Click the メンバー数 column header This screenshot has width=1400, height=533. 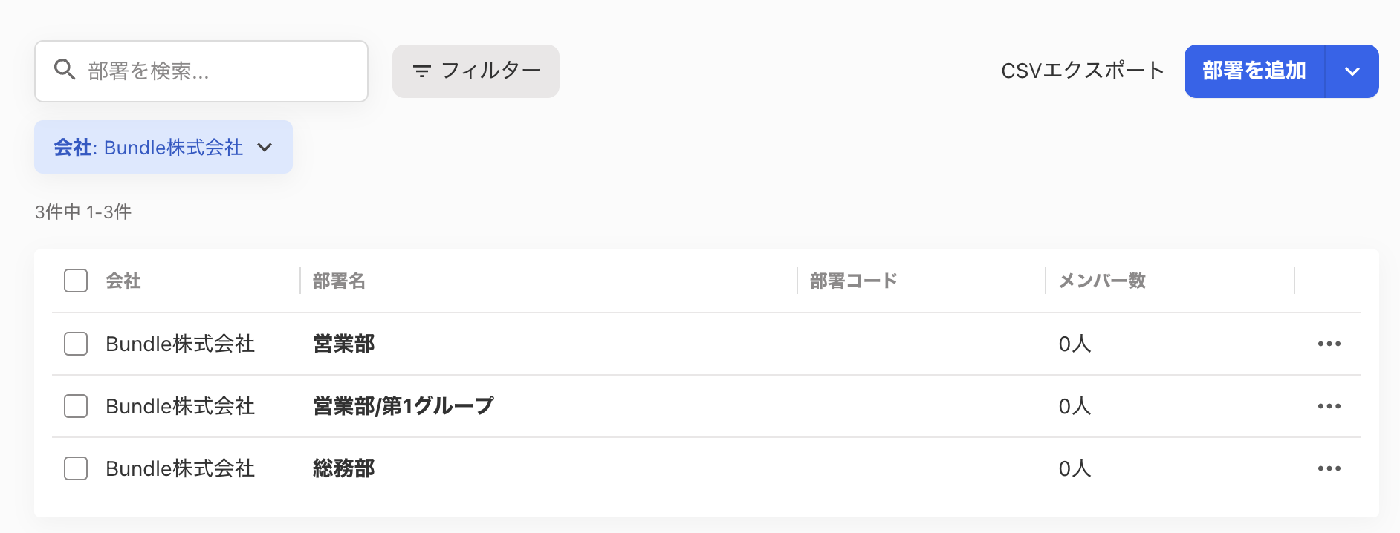click(x=1102, y=281)
